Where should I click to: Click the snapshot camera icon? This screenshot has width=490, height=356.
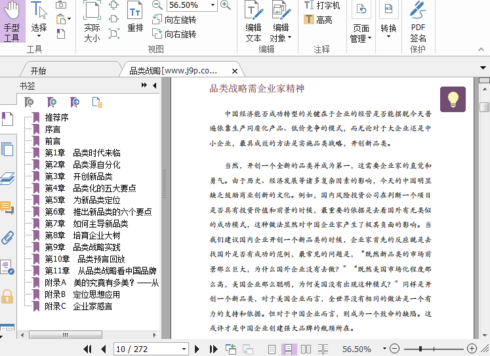point(61,5)
